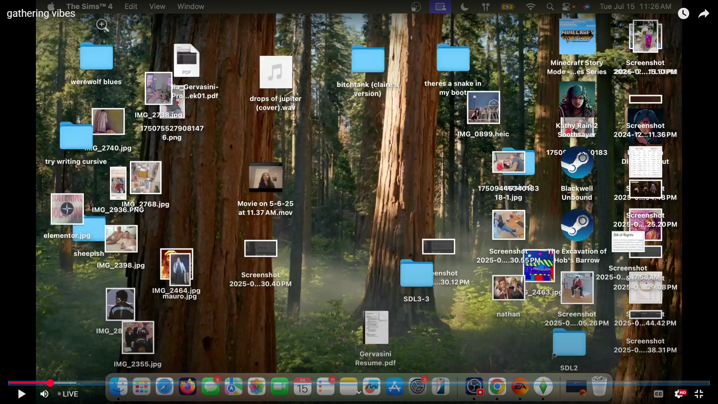
Task: Open The Sims 4 plumbob Dock icon
Action: point(543,387)
